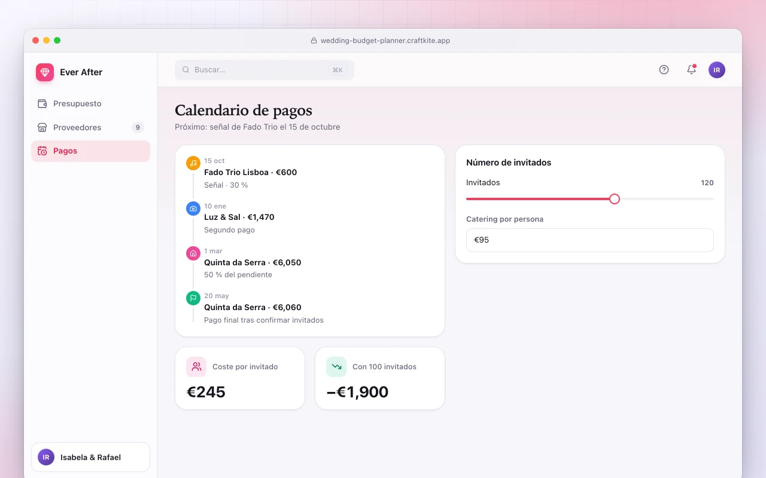Click the orange music icon for Fado Trio
This screenshot has height=478, width=766.
click(x=193, y=163)
